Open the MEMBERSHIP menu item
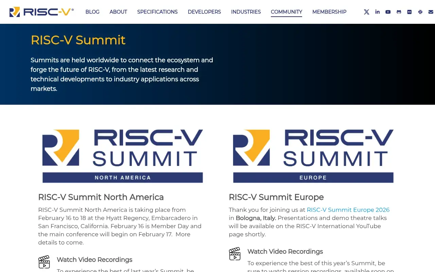 click(x=329, y=12)
